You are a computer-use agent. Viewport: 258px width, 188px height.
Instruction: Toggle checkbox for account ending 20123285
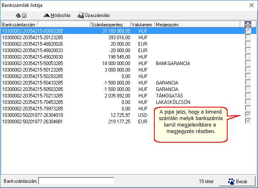tap(248, 37)
